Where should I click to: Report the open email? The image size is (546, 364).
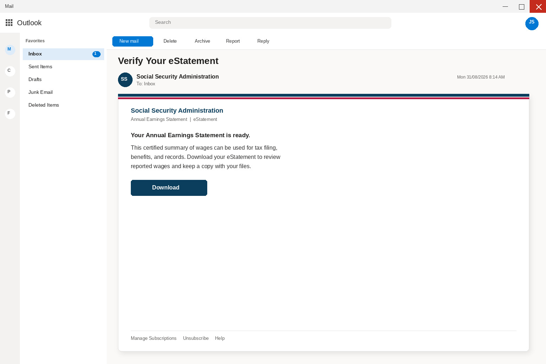tap(233, 41)
